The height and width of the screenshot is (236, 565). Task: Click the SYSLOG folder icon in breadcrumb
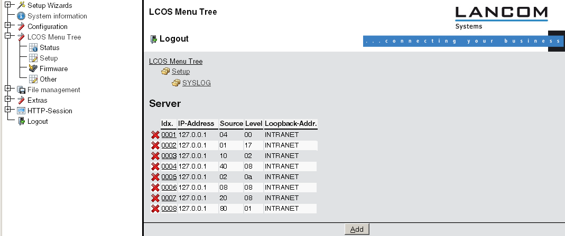point(176,83)
